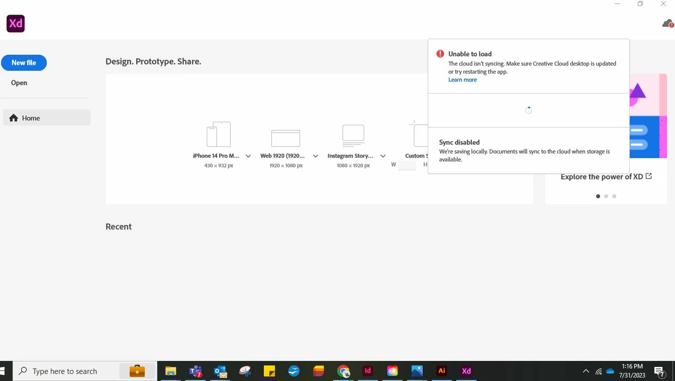Image resolution: width=675 pixels, height=381 pixels.
Task: Expand the Web 1920 size dropdown
Action: 316,156
